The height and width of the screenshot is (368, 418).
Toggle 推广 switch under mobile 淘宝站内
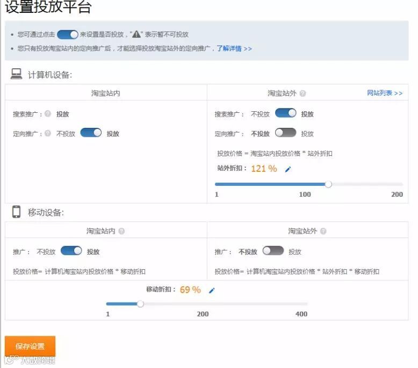[71, 250]
